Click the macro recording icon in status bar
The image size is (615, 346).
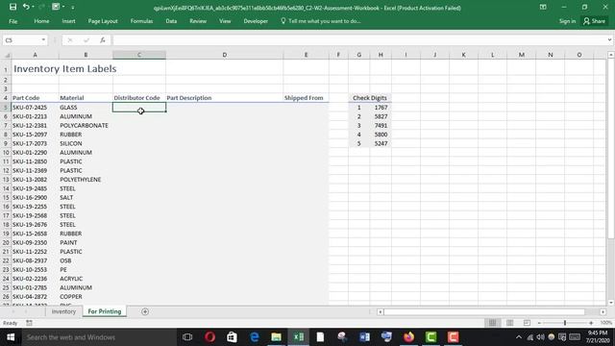(29, 323)
